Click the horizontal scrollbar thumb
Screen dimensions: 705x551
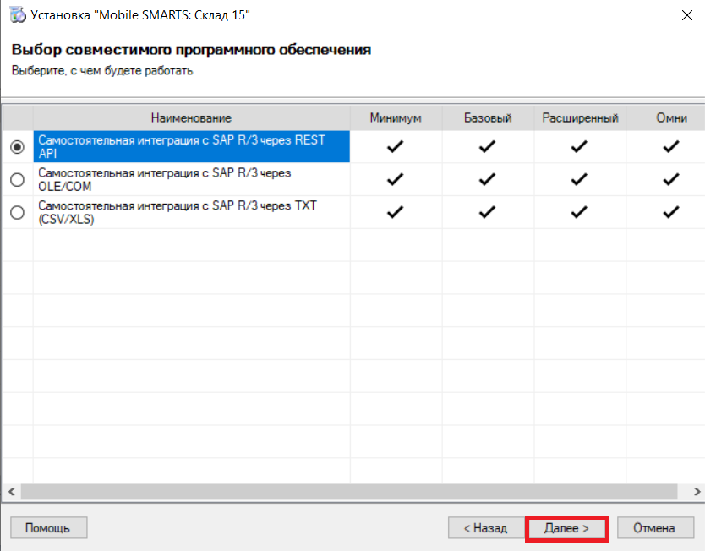click(349, 492)
